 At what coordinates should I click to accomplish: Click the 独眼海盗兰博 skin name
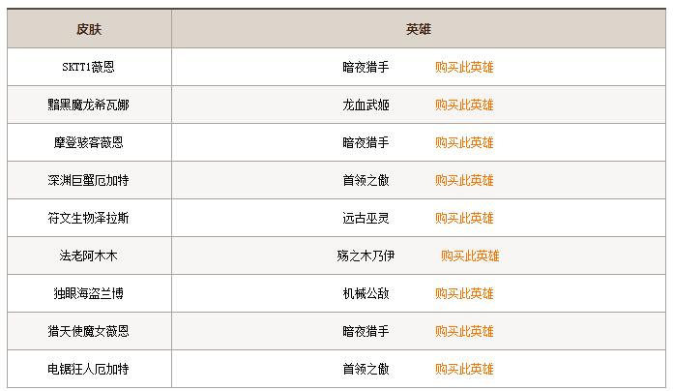[x=88, y=293]
